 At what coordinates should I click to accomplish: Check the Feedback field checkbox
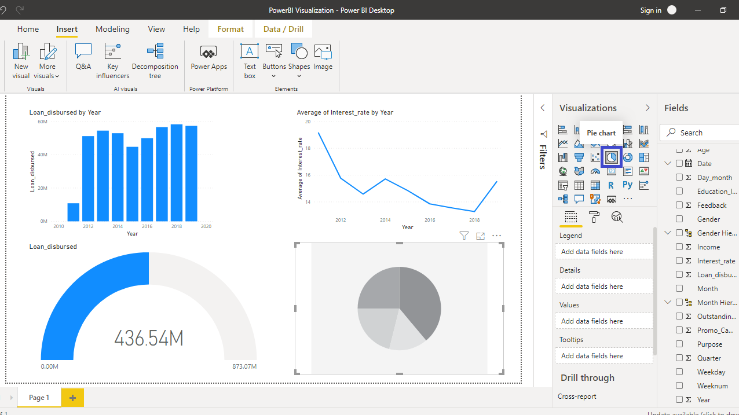(679, 205)
